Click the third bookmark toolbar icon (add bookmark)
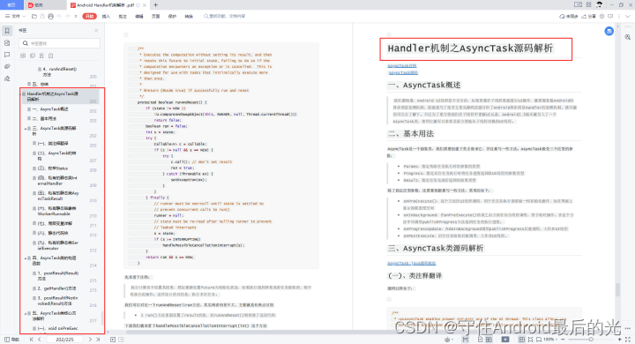 [x=41, y=56]
